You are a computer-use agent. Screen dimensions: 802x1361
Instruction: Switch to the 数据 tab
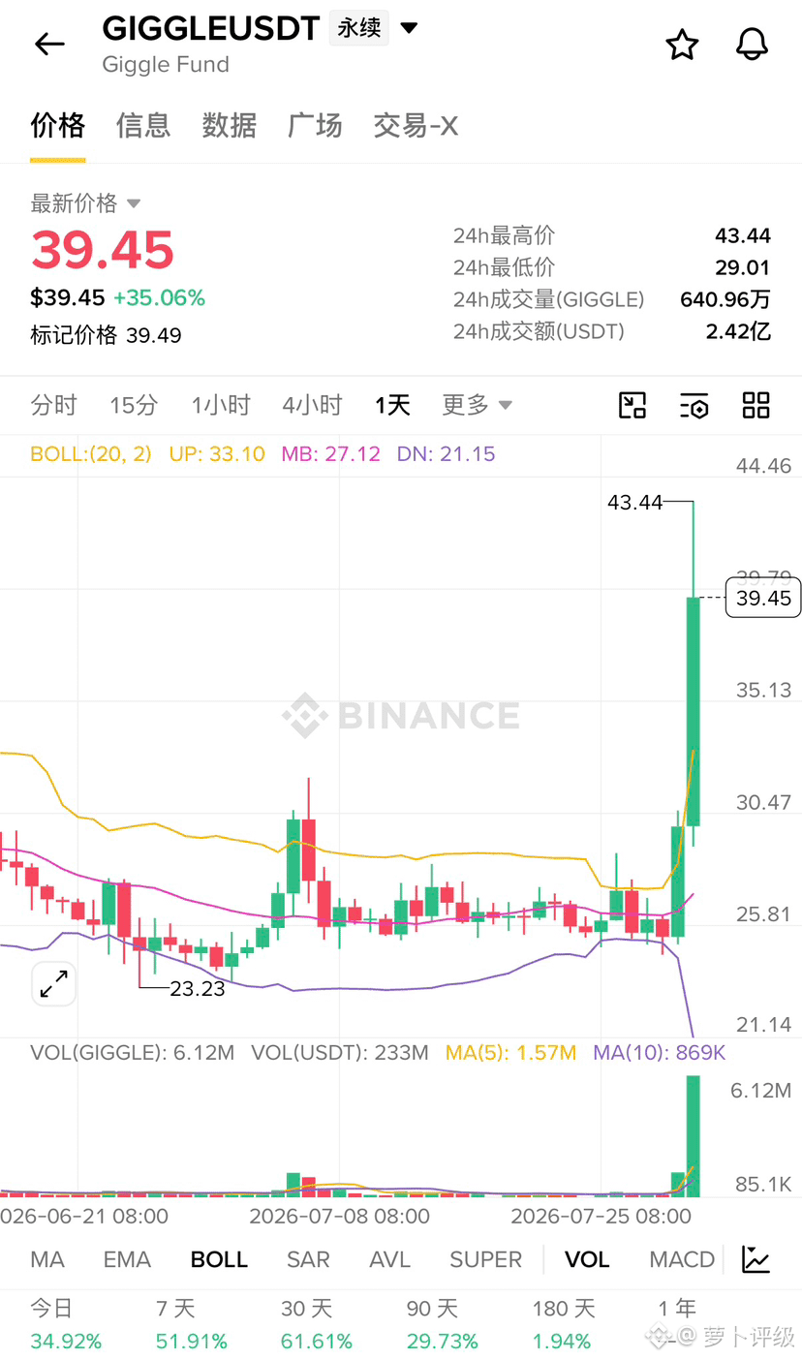coord(230,125)
